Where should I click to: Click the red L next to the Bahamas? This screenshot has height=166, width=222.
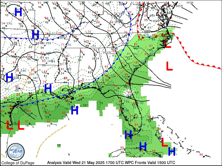(165, 142)
